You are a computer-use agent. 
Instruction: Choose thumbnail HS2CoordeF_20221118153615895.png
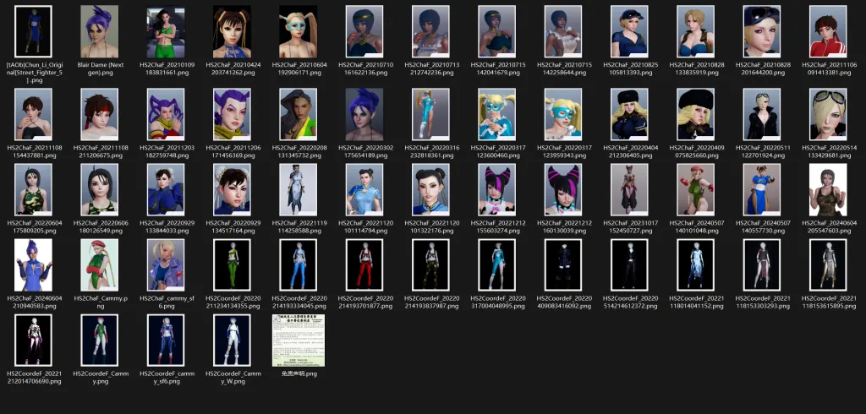coord(829,265)
